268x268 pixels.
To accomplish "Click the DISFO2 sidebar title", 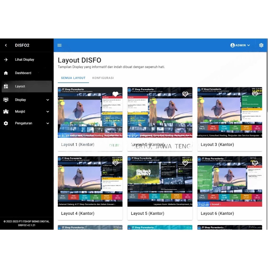I will (x=22, y=45).
